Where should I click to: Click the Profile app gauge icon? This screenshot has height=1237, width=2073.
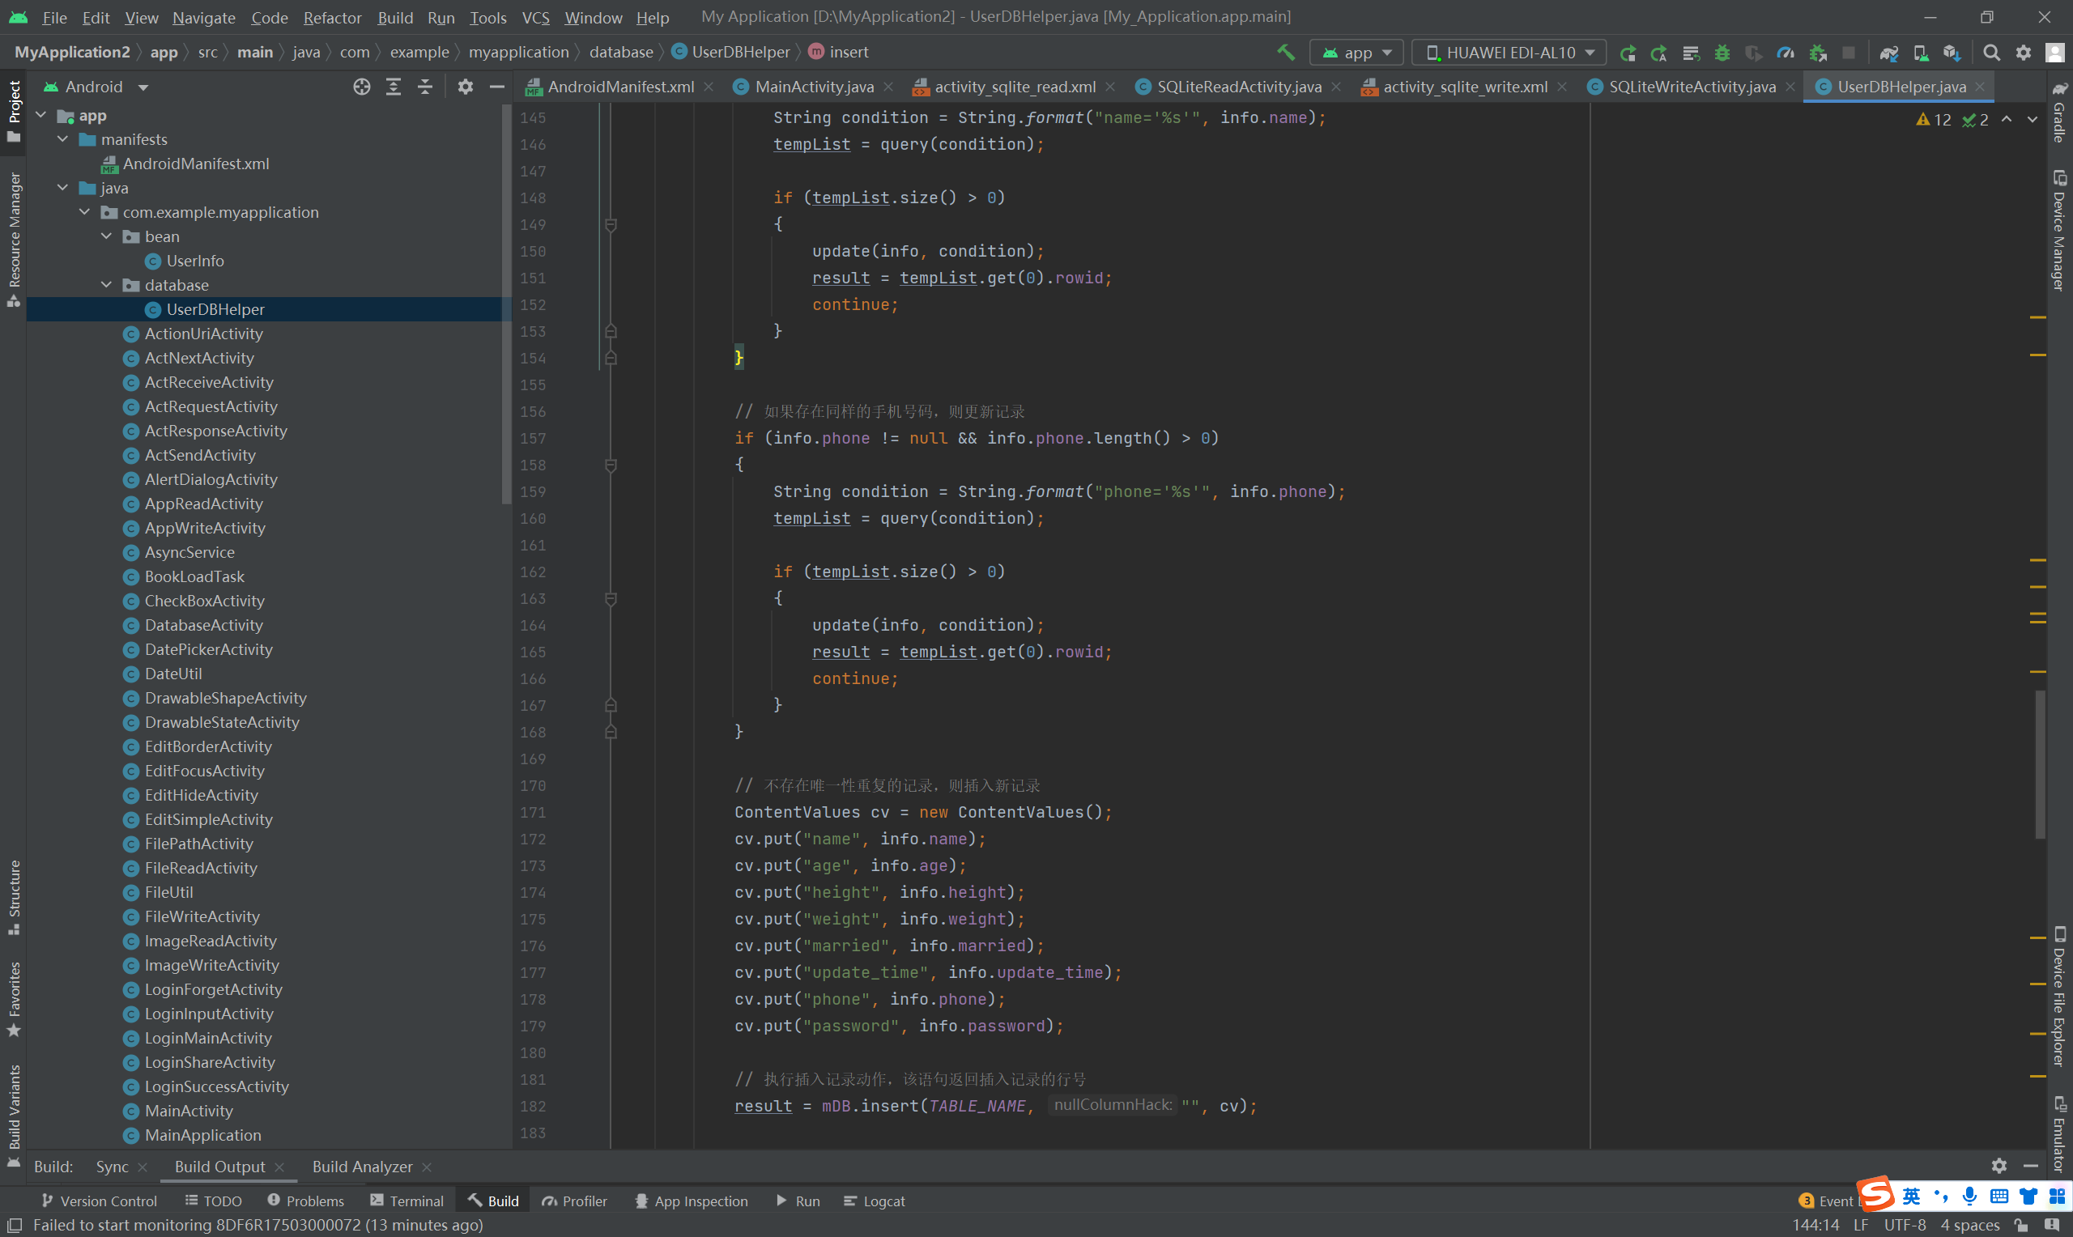1786,53
